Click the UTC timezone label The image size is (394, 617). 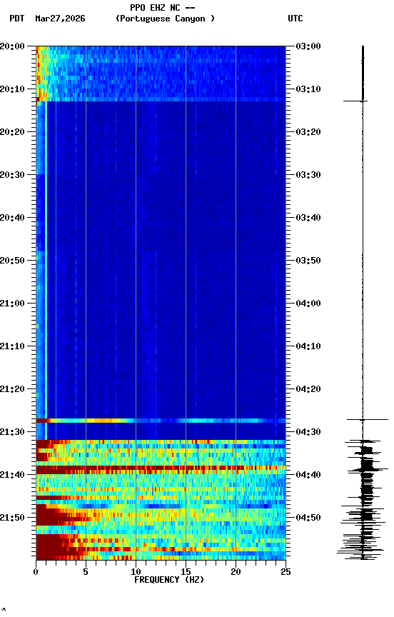click(x=295, y=19)
